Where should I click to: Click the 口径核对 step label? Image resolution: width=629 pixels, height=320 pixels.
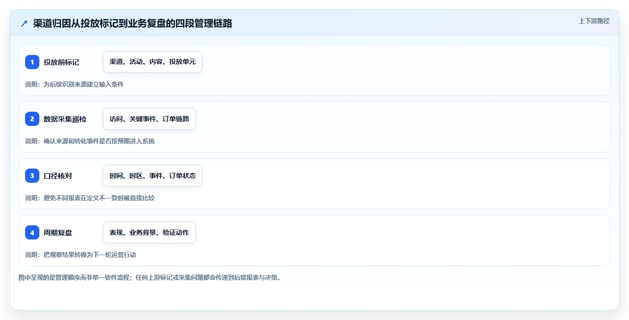tap(58, 176)
